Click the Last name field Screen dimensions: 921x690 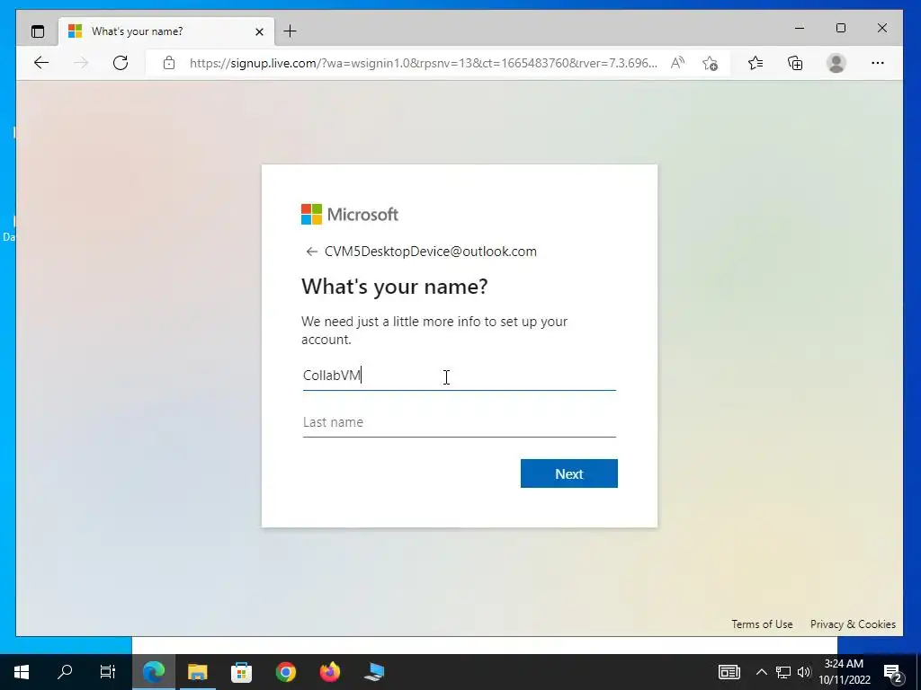[460, 422]
